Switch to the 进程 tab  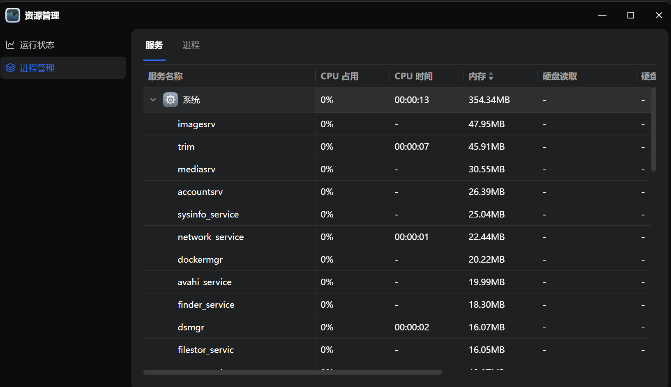191,45
